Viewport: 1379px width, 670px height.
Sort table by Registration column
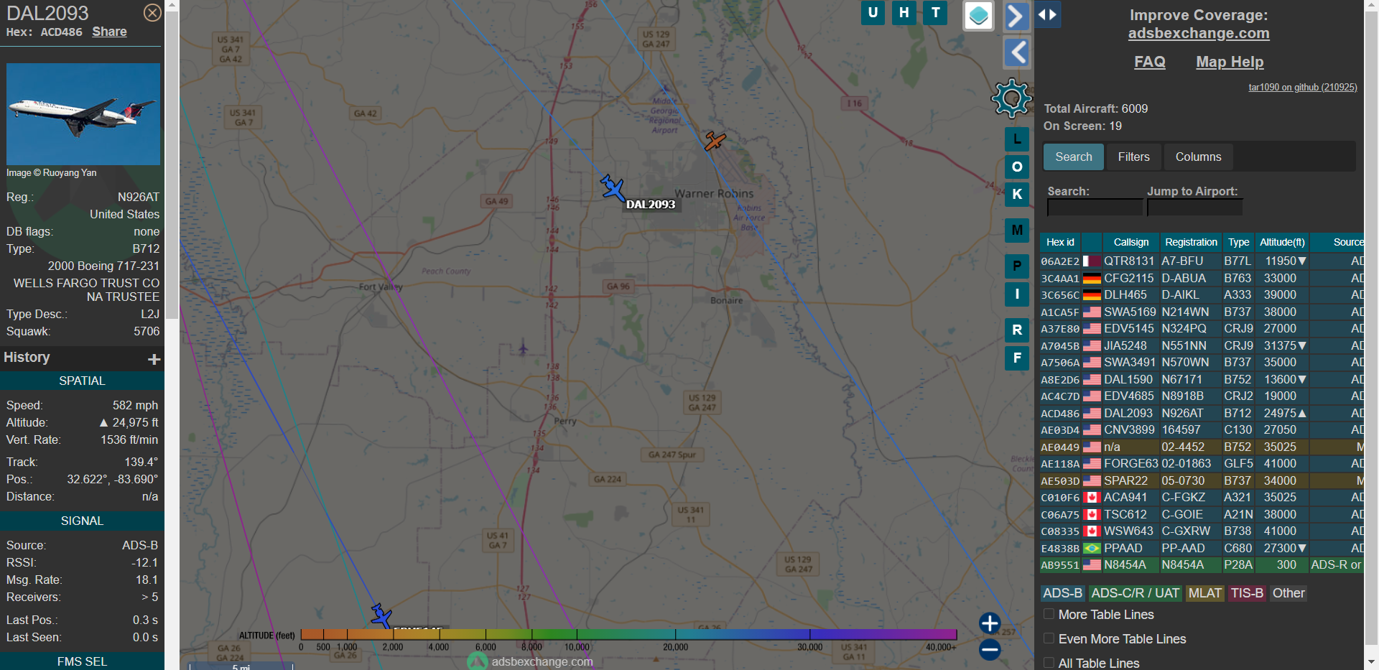1191,242
